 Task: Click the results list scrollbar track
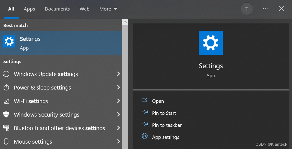125,87
